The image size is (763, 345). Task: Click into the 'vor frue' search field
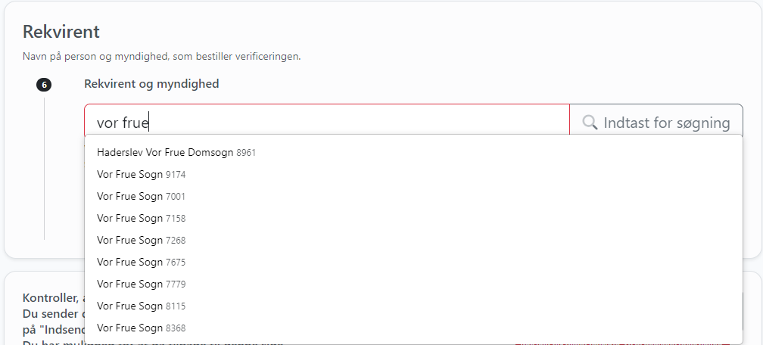pos(326,122)
